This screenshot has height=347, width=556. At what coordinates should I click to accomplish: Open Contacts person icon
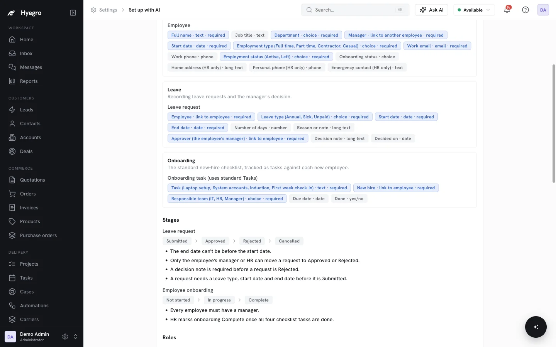(12, 124)
